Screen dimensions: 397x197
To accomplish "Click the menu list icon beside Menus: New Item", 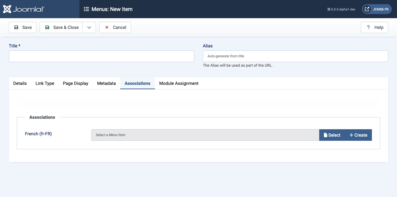I will (x=86, y=9).
